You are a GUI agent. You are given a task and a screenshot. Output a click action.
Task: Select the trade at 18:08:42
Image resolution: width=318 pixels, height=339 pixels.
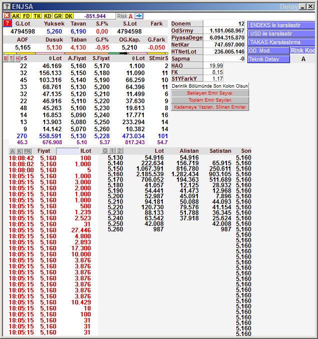click(50, 158)
